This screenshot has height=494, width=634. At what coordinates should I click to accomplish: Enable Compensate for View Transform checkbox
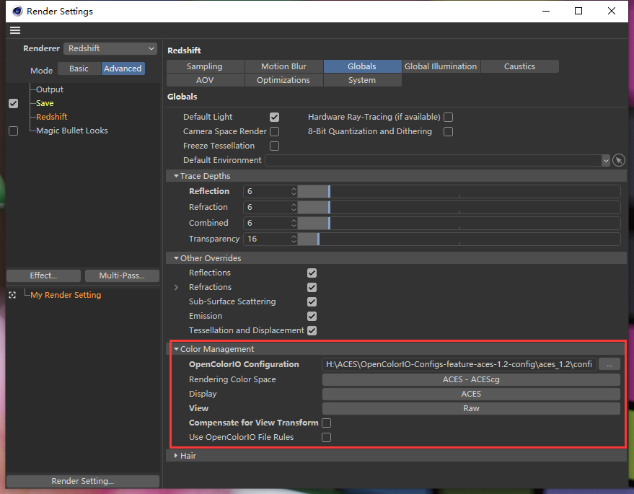[x=326, y=423]
